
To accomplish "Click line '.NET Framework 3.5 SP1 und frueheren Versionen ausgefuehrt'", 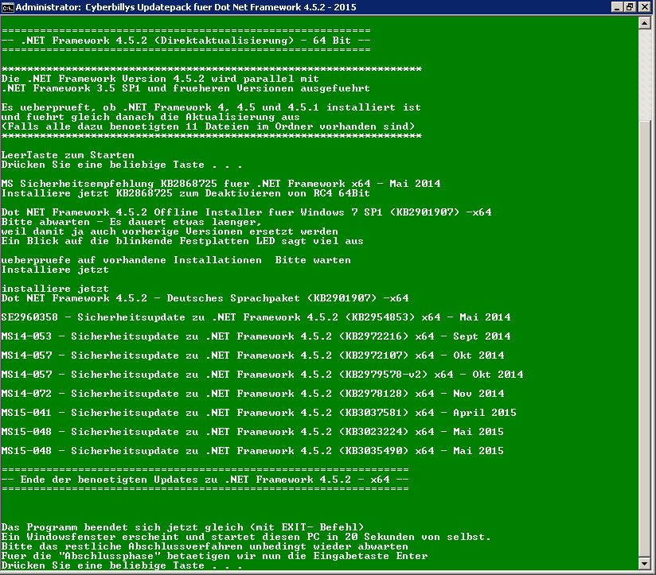I will [x=185, y=88].
